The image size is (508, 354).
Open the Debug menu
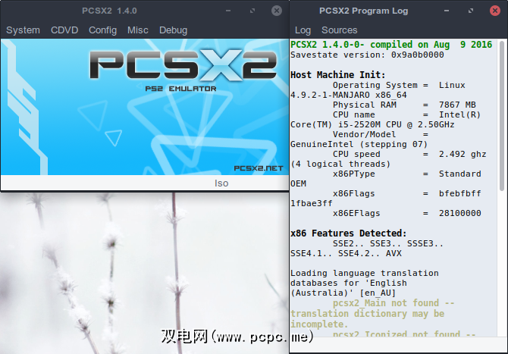pos(173,30)
